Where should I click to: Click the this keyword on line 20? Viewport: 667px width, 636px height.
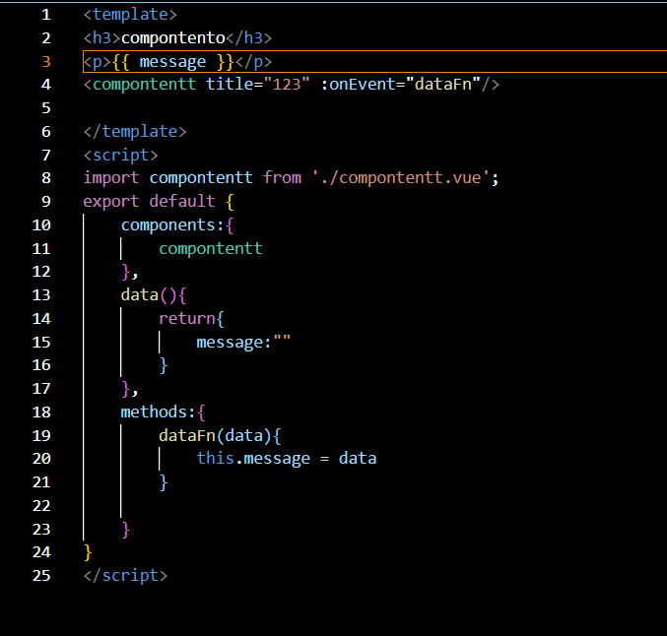pyautogui.click(x=215, y=459)
